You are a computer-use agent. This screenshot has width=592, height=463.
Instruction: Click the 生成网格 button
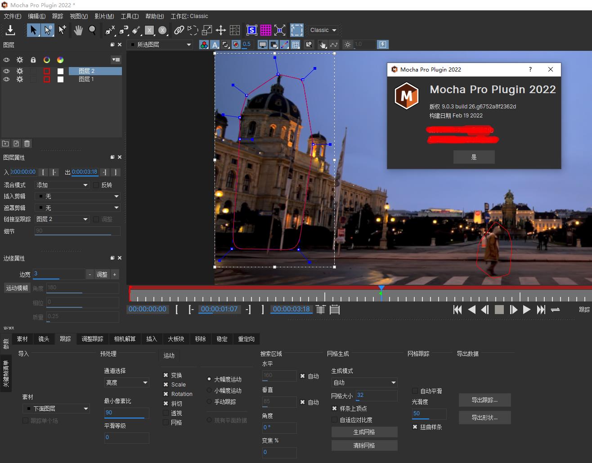364,432
